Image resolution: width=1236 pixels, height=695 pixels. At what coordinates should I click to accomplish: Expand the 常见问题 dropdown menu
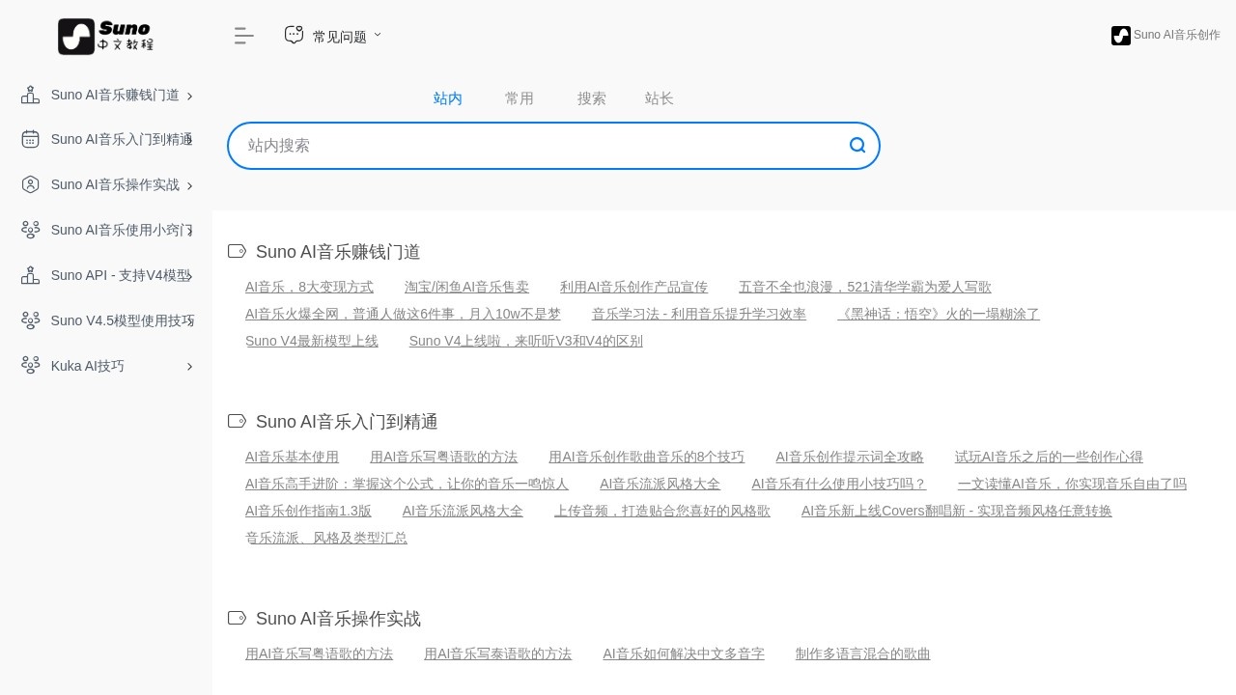tap(378, 35)
